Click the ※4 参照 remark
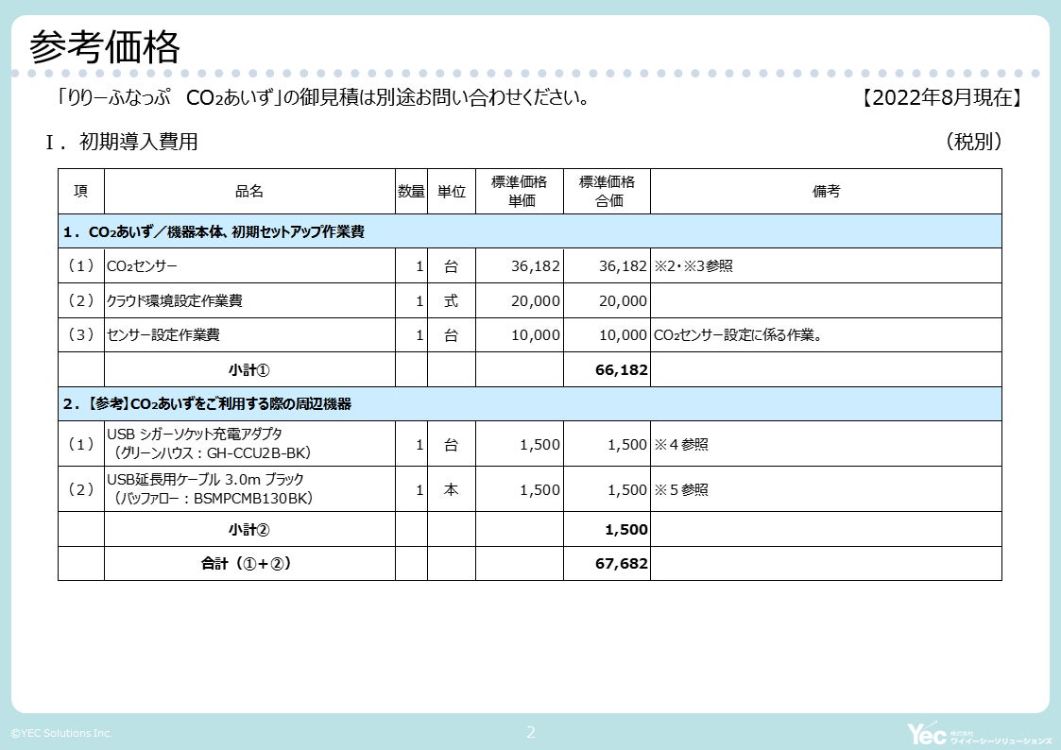 [680, 444]
